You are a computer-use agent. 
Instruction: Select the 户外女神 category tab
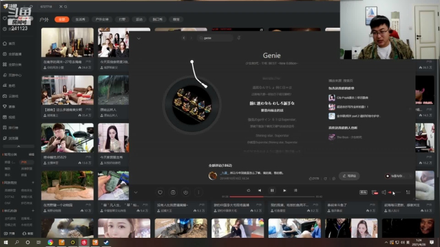pos(102,20)
